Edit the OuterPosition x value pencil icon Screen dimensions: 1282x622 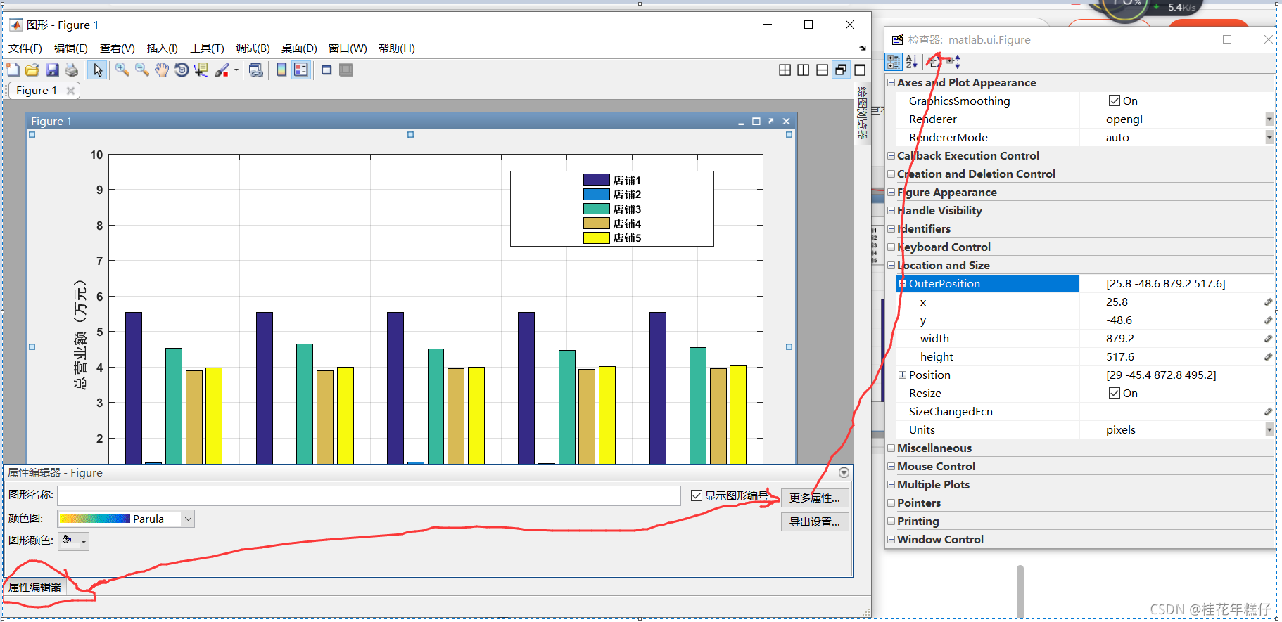coord(1268,302)
